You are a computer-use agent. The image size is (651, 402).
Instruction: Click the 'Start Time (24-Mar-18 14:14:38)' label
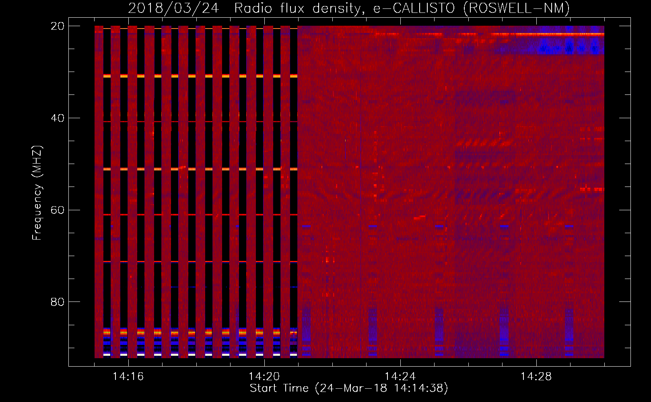click(x=349, y=388)
